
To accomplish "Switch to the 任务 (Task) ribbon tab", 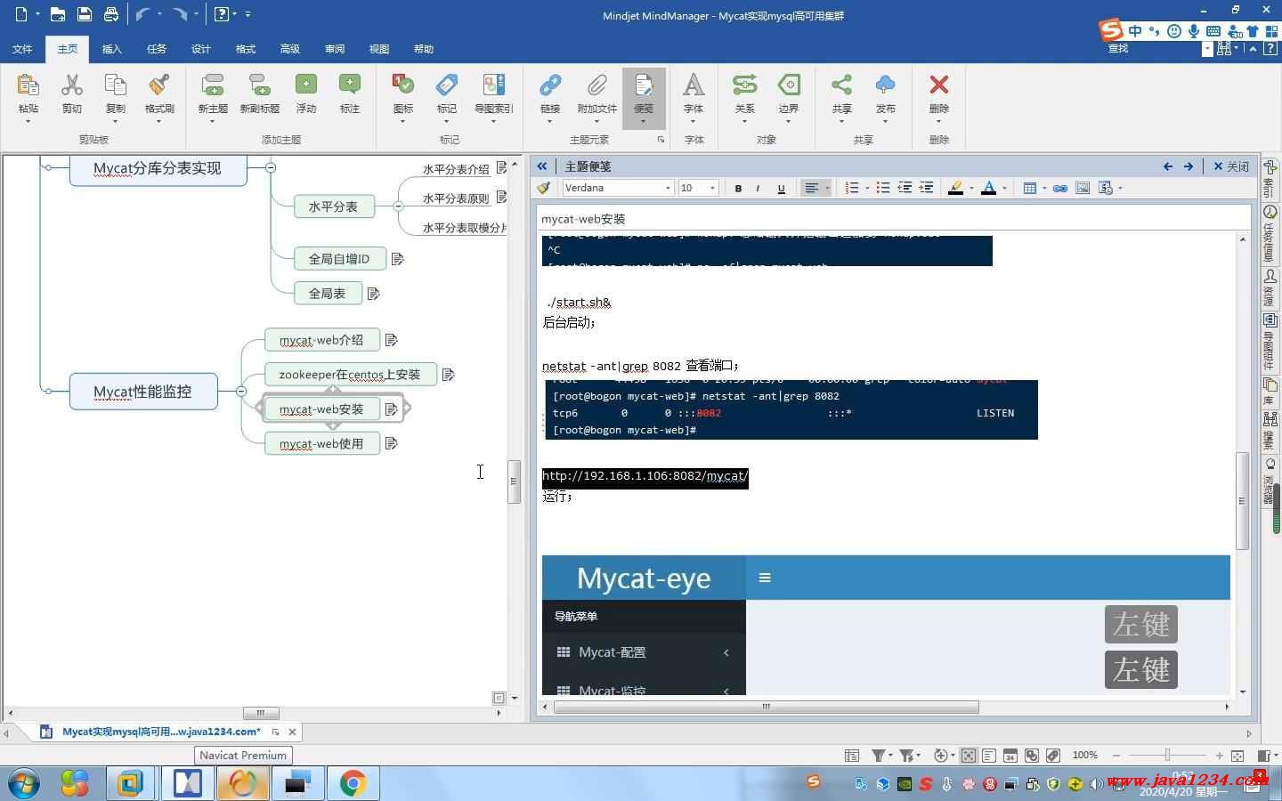I will [157, 49].
